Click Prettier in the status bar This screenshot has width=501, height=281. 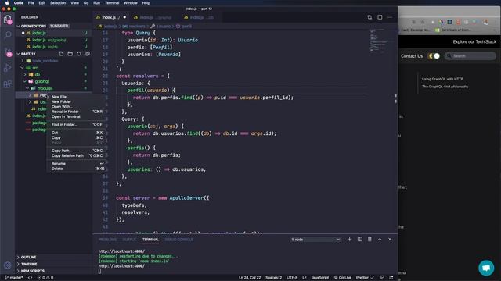coord(365,278)
